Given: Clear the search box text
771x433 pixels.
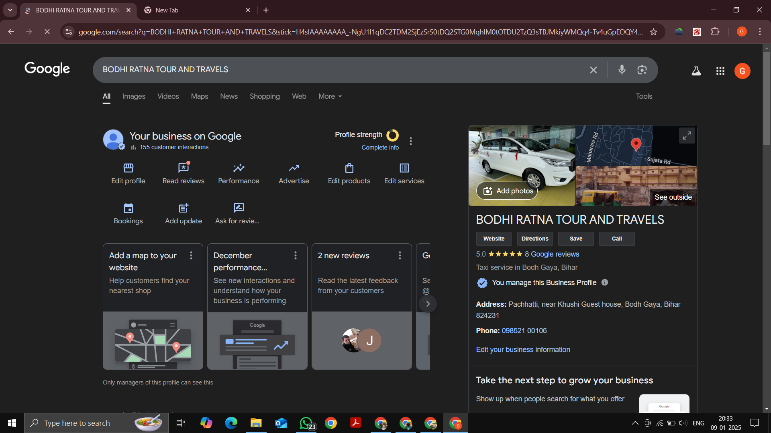Looking at the screenshot, I should pyautogui.click(x=593, y=70).
